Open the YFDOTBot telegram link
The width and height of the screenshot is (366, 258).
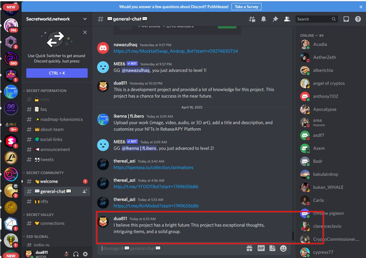click(x=156, y=187)
